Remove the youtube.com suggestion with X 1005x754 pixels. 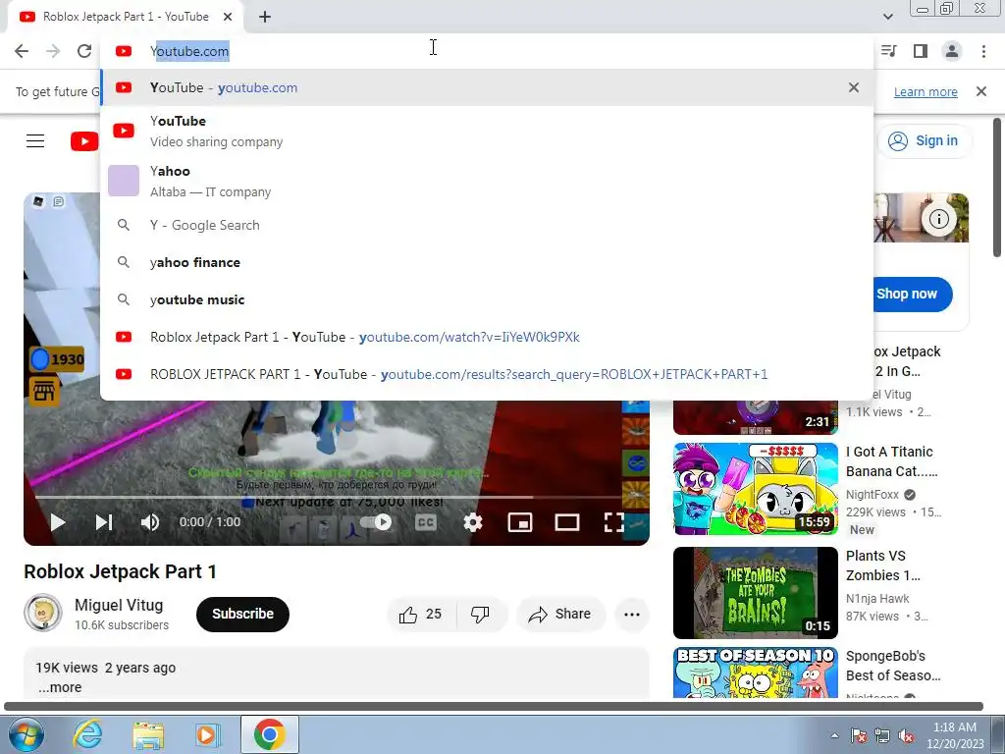854,87
